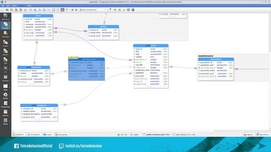Select the category_description column
The height and width of the screenshot is (152, 271).
tap(39, 114)
